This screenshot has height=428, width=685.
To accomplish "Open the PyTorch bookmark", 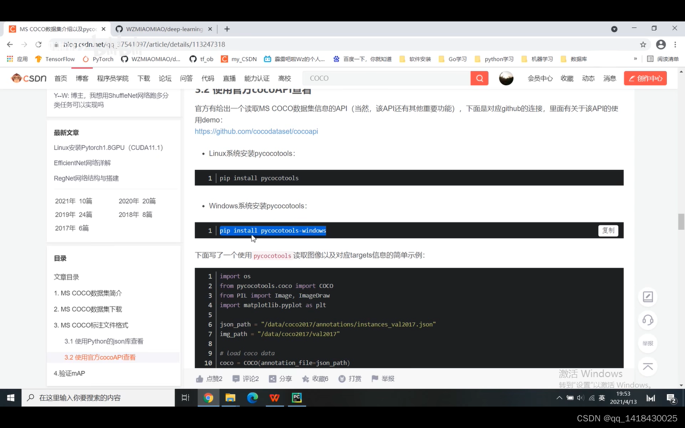I will [x=98, y=59].
